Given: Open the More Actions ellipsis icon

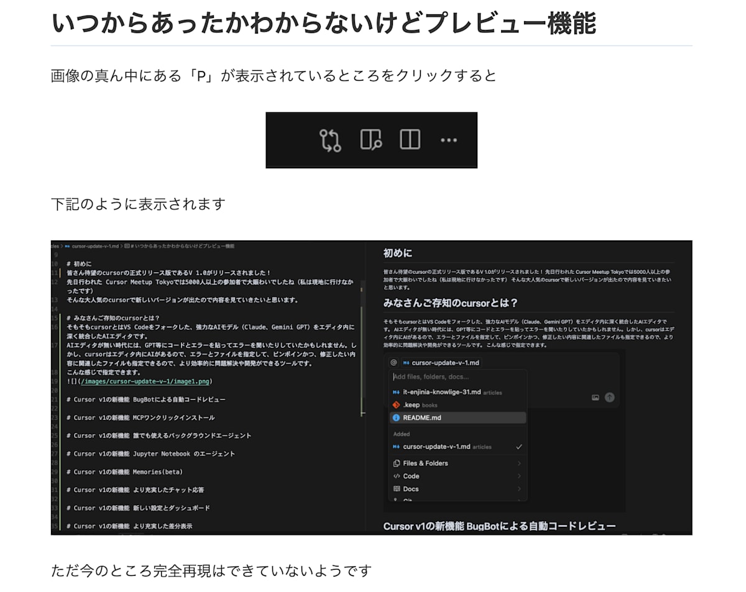Looking at the screenshot, I should 449,140.
